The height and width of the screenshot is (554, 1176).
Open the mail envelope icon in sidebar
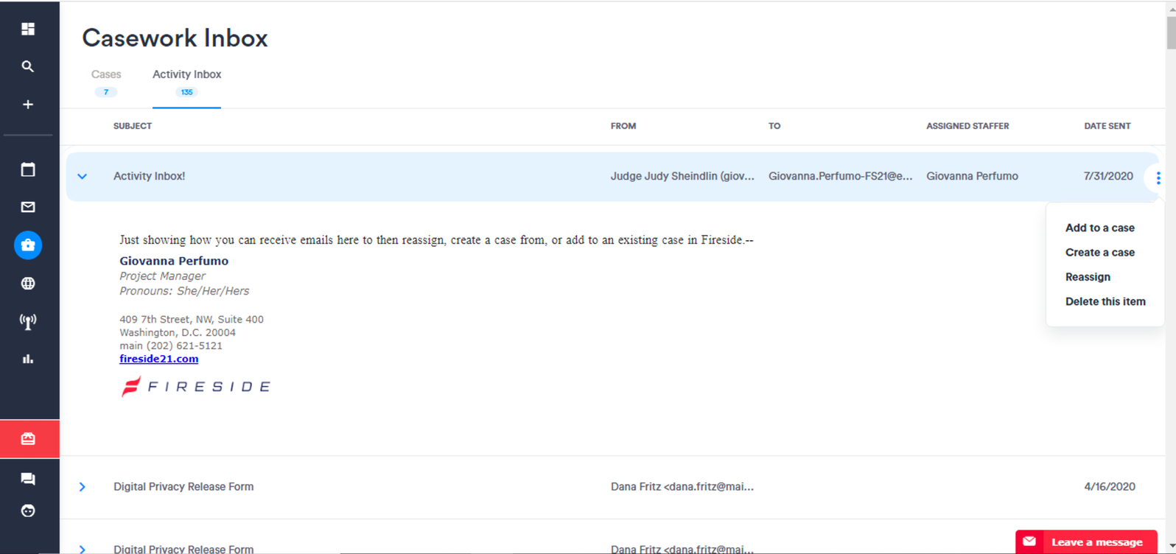pyautogui.click(x=28, y=207)
